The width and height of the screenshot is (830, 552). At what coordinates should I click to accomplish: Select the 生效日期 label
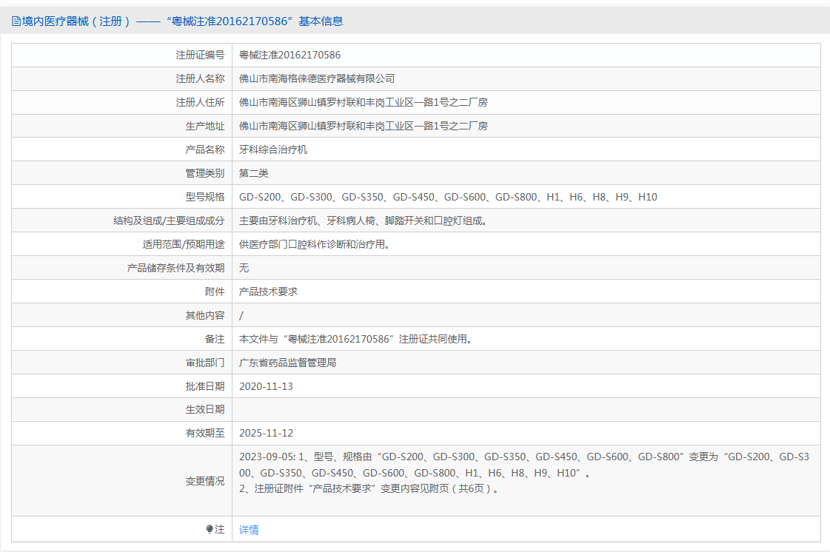pyautogui.click(x=205, y=409)
